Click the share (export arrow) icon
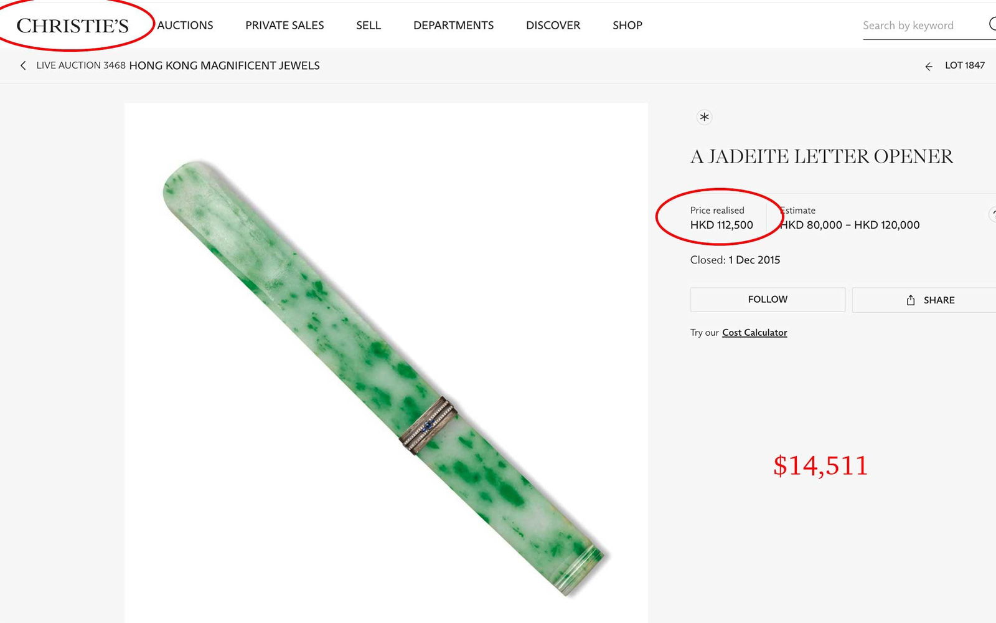 (909, 300)
